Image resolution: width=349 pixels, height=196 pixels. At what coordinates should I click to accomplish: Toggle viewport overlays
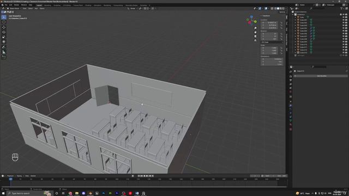pos(266,9)
